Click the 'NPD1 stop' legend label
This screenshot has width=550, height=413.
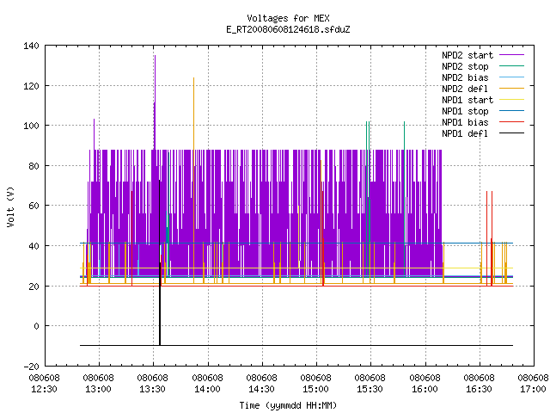point(465,111)
